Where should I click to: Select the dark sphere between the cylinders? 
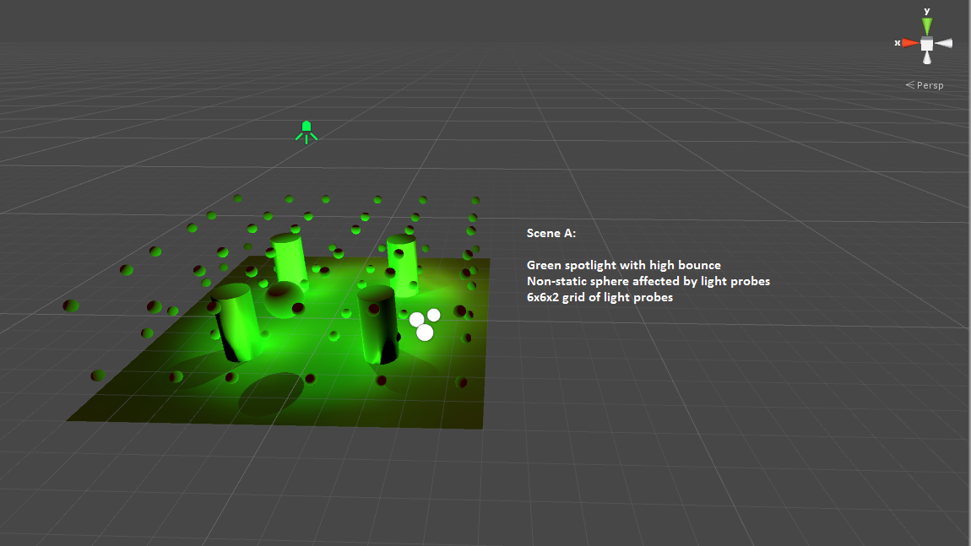pyautogui.click(x=285, y=302)
